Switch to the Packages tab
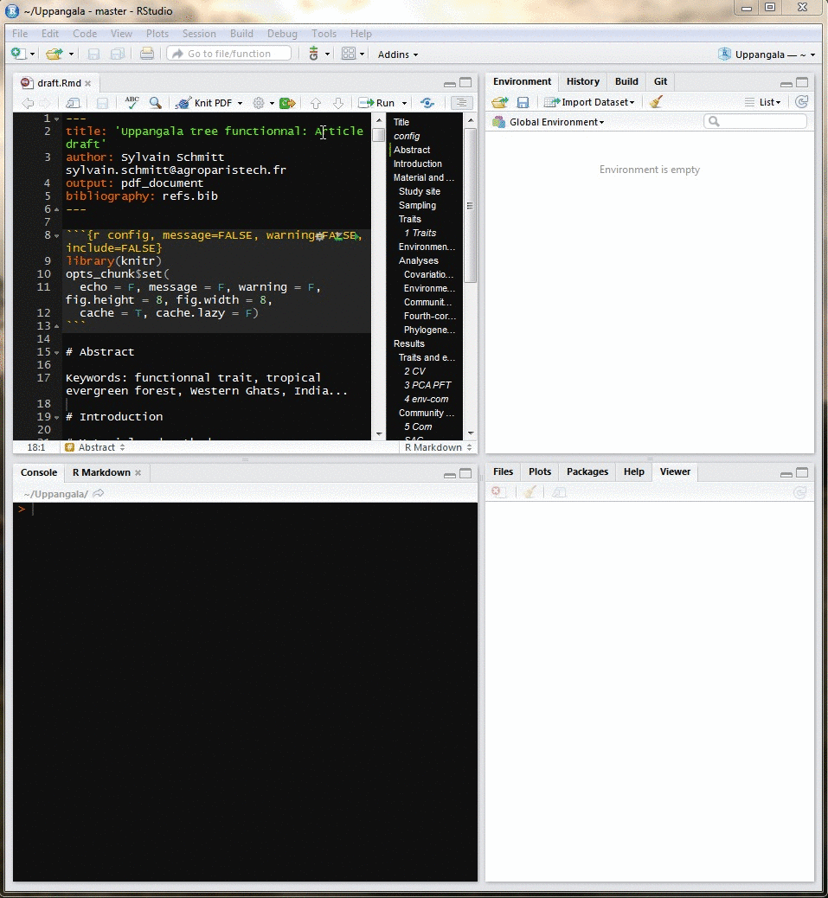The image size is (828, 898). point(587,471)
